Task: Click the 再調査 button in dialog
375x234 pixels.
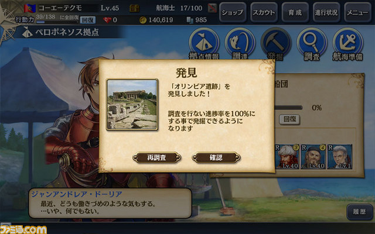Action: pyautogui.click(x=156, y=157)
